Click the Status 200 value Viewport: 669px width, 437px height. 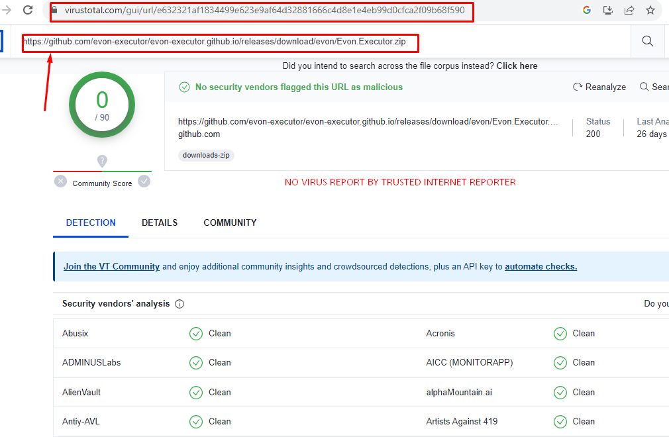coord(593,134)
